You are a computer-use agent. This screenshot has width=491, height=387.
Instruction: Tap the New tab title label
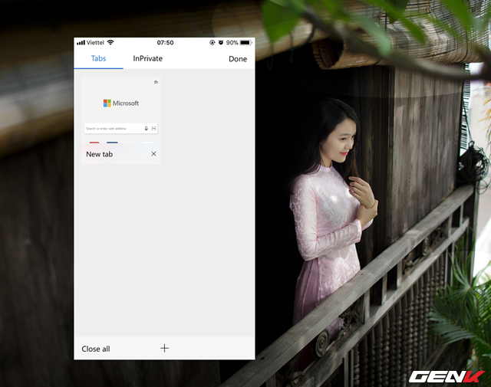(99, 154)
